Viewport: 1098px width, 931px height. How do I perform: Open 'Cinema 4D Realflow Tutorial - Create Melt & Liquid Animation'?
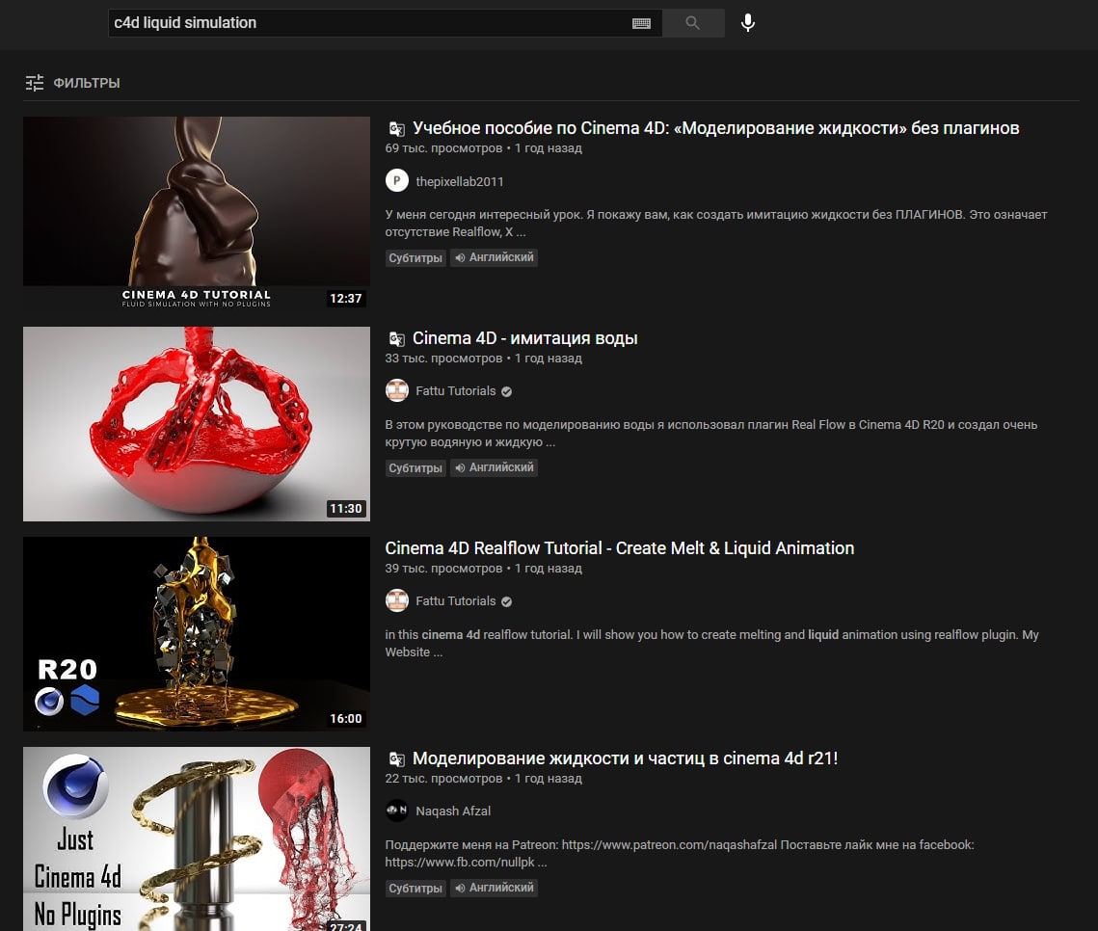pyautogui.click(x=619, y=548)
